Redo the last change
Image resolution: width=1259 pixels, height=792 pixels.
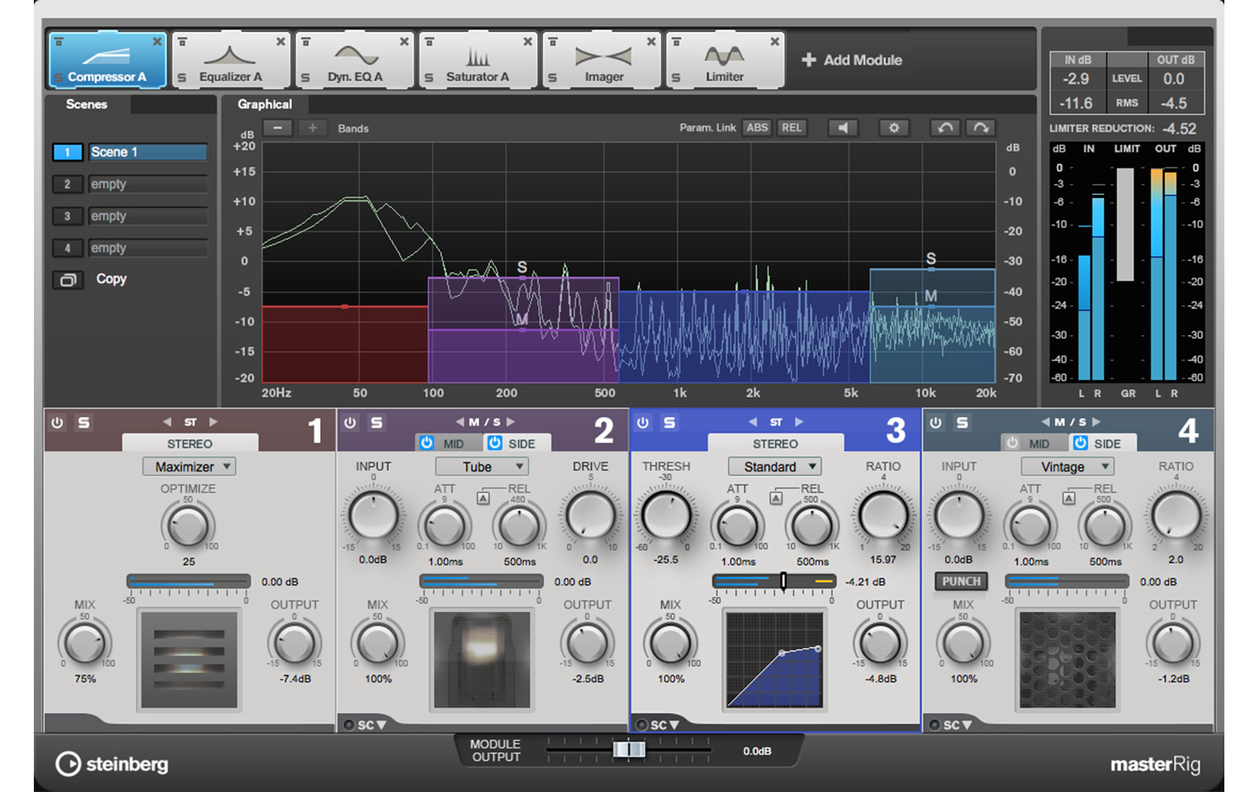980,127
